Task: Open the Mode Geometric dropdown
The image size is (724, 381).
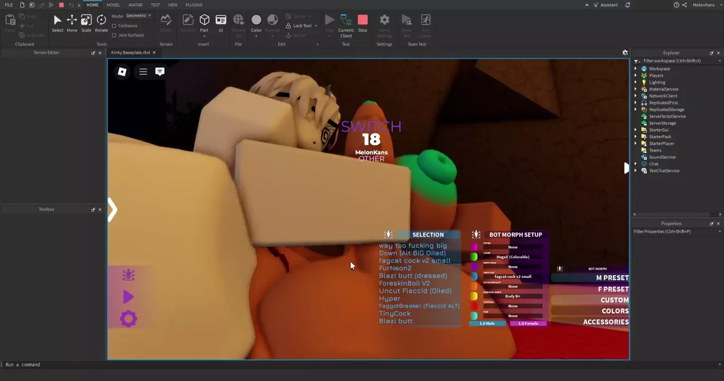Action: (x=139, y=16)
